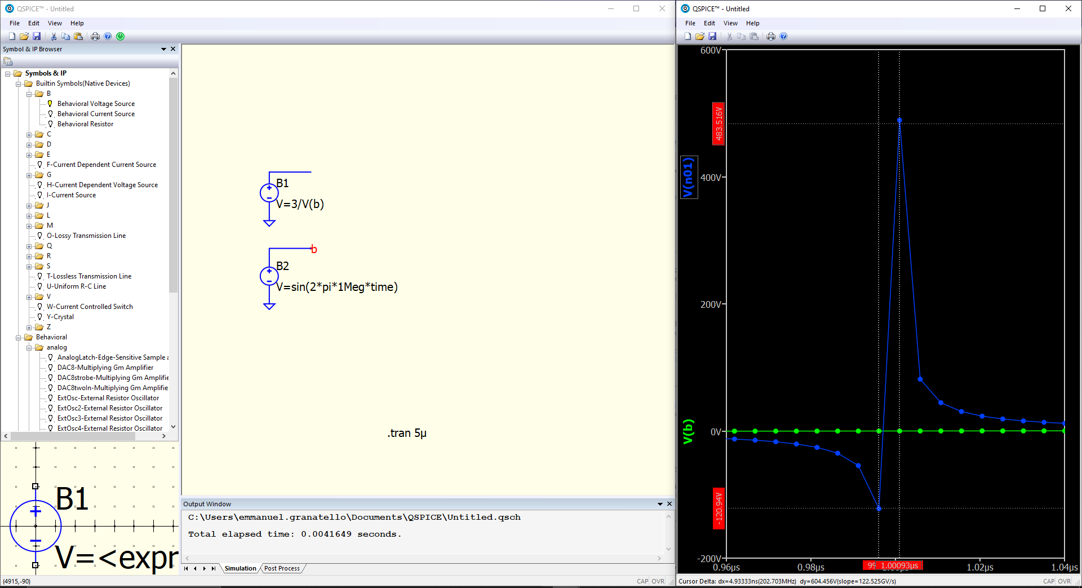Select W-Current Controlled Switch item

pyautogui.click(x=90, y=307)
